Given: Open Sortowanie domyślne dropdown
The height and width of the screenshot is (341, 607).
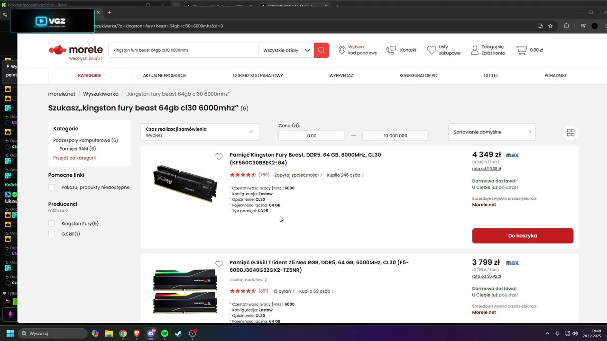Looking at the screenshot, I should point(492,132).
